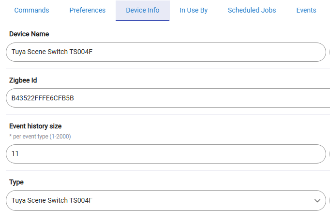330x221 pixels.
Task: Expand the Type list using chevron arrow
Action: coord(317,201)
